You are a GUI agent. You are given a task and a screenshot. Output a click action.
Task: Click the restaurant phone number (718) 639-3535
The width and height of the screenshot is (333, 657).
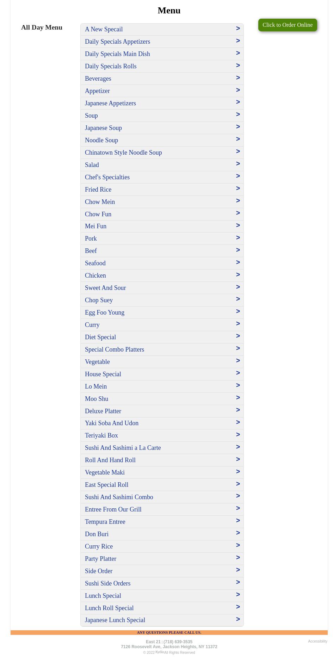178,642
